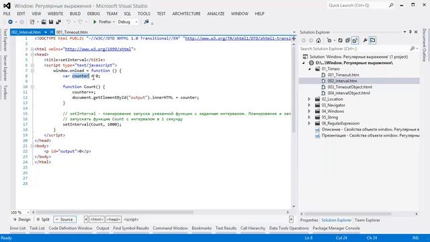This screenshot has height=242, width=430.
Task: Click the Refresh icon in Solution Explorer
Action: pyautogui.click(x=340, y=40)
